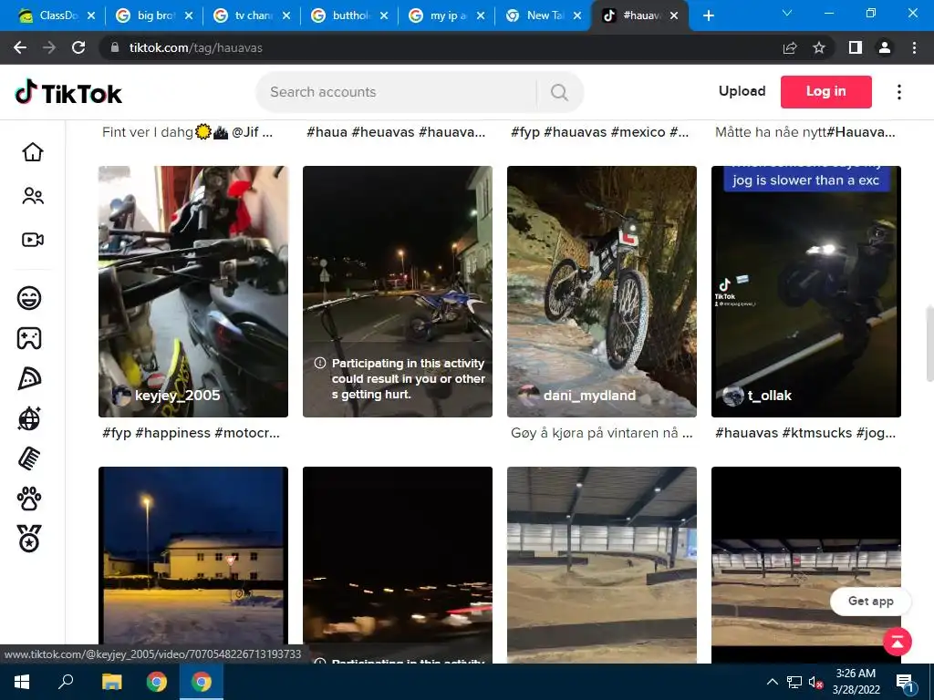Click the red scroll-to-top button

[898, 642]
